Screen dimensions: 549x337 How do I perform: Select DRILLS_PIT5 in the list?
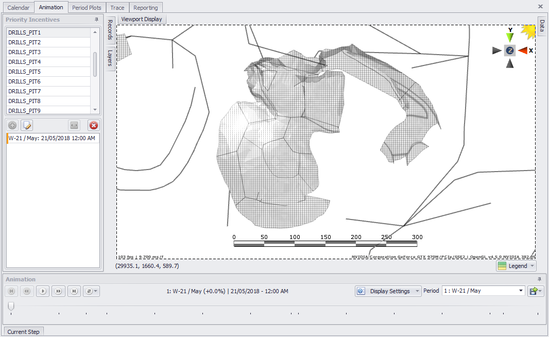tap(48, 72)
